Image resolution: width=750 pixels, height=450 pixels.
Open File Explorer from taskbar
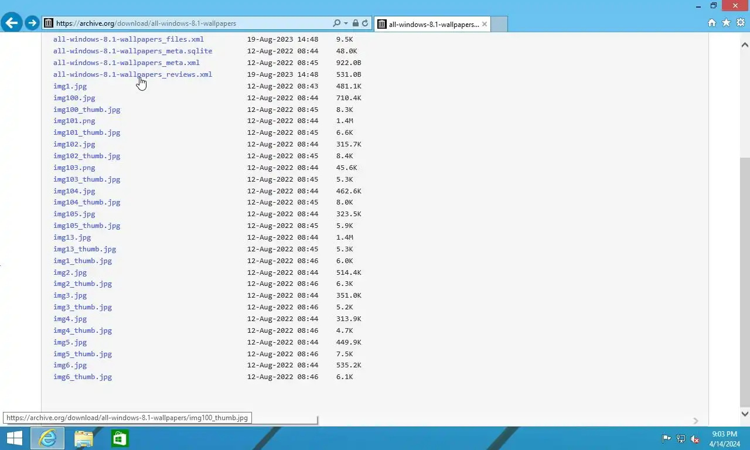click(84, 438)
